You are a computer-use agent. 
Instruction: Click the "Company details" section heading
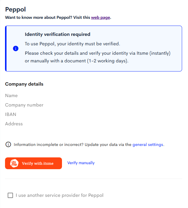tap(24, 84)
